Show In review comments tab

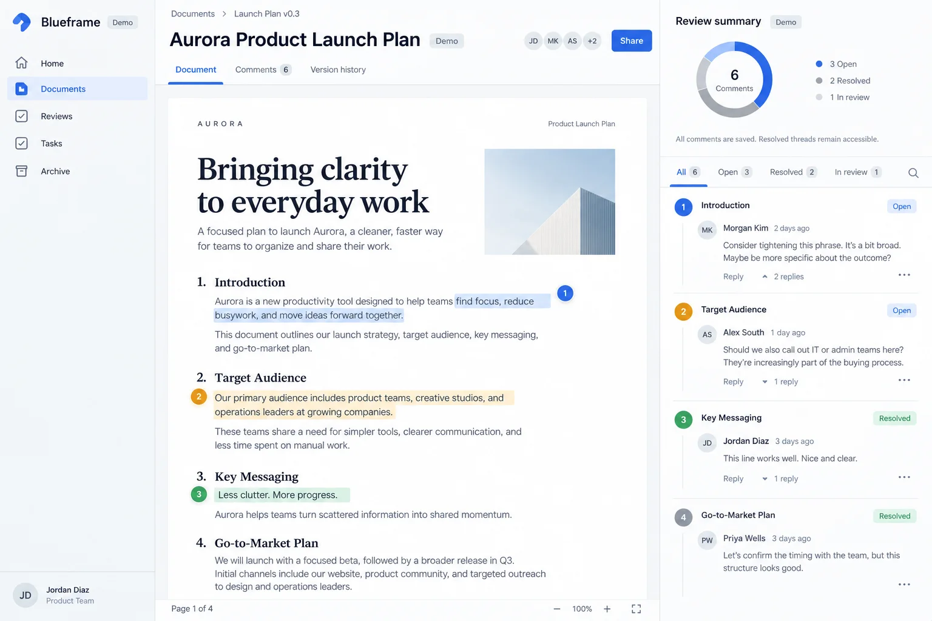857,172
